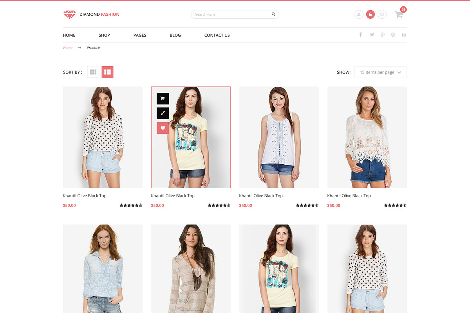Viewport: 470px width, 313px height.
Task: Focus the Search item field
Action: [x=235, y=14]
